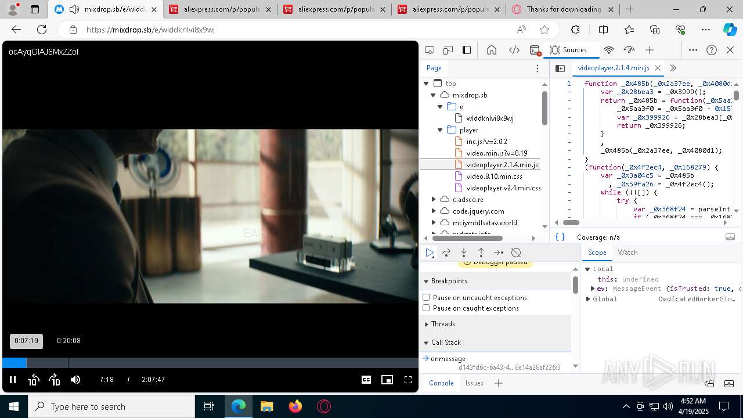The width and height of the screenshot is (743, 418).
Task: Open Browser extensions menu
Action: point(575,30)
